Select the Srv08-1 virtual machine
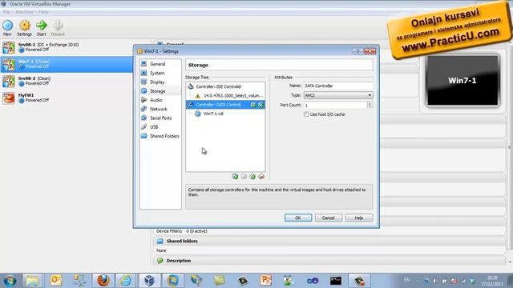 67,47
